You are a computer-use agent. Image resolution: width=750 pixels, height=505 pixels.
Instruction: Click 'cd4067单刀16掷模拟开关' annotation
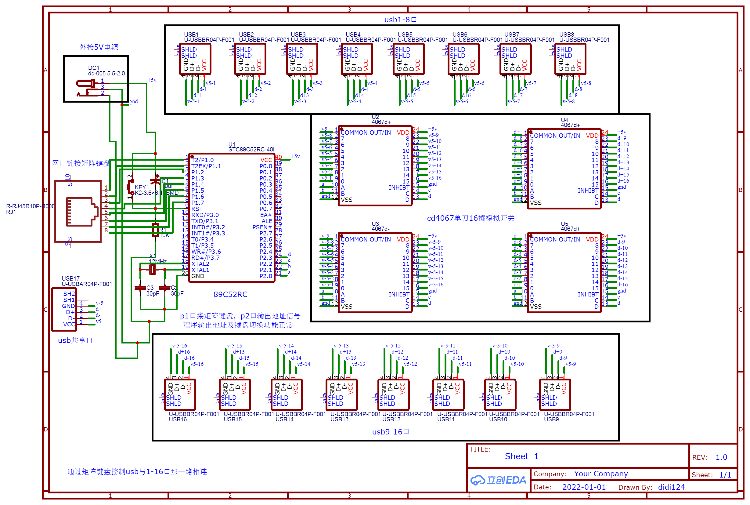pos(471,218)
